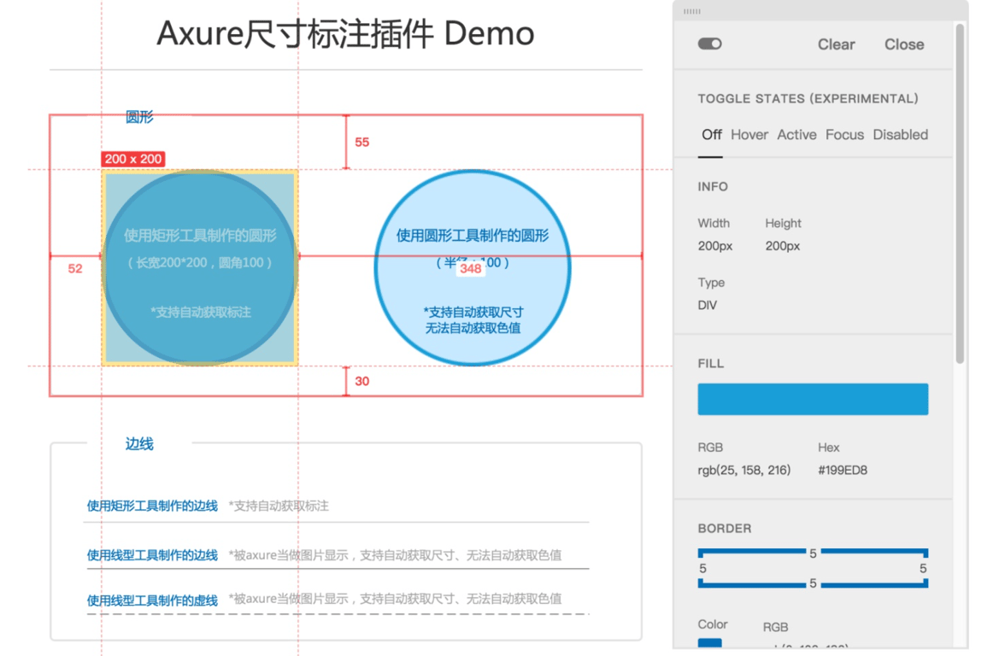The image size is (993, 656).
Task: Select the rounded-rectangle circle on left
Action: click(199, 267)
